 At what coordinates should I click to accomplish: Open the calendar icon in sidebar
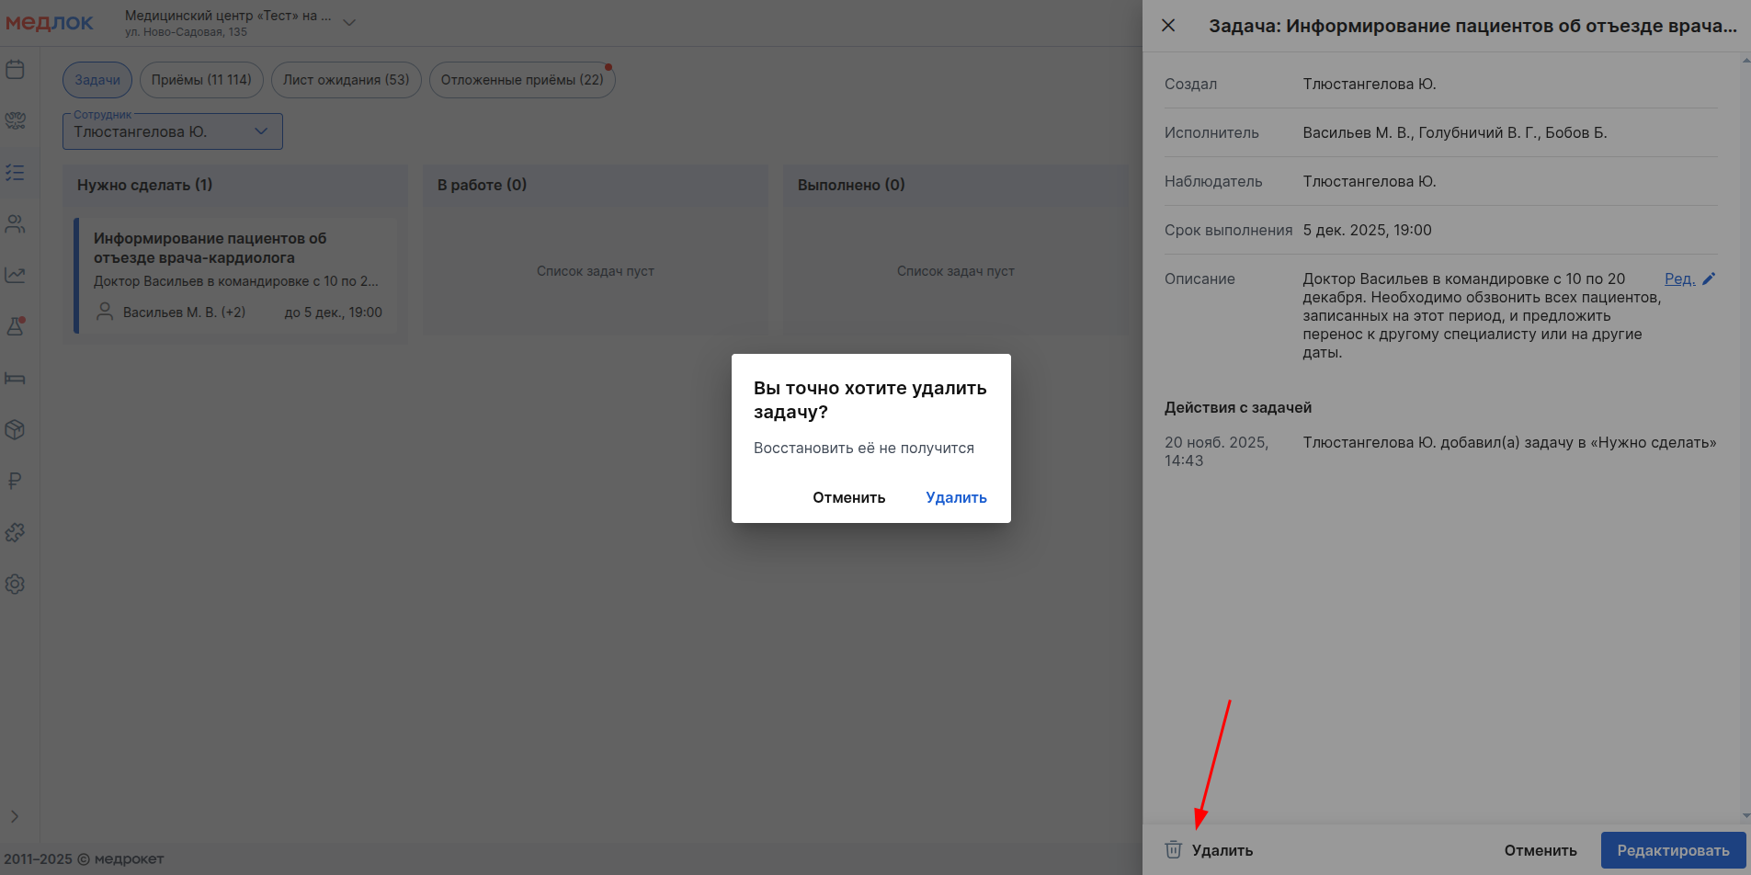(16, 70)
